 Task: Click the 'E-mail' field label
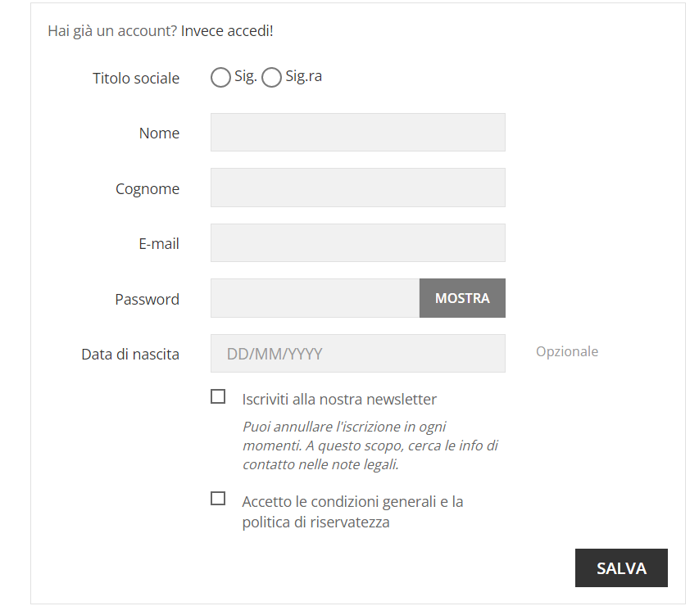[x=159, y=244]
